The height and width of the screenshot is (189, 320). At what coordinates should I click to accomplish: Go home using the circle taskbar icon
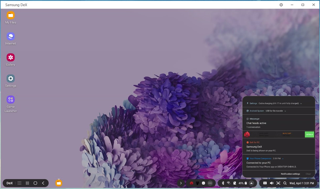pyautogui.click(x=35, y=183)
